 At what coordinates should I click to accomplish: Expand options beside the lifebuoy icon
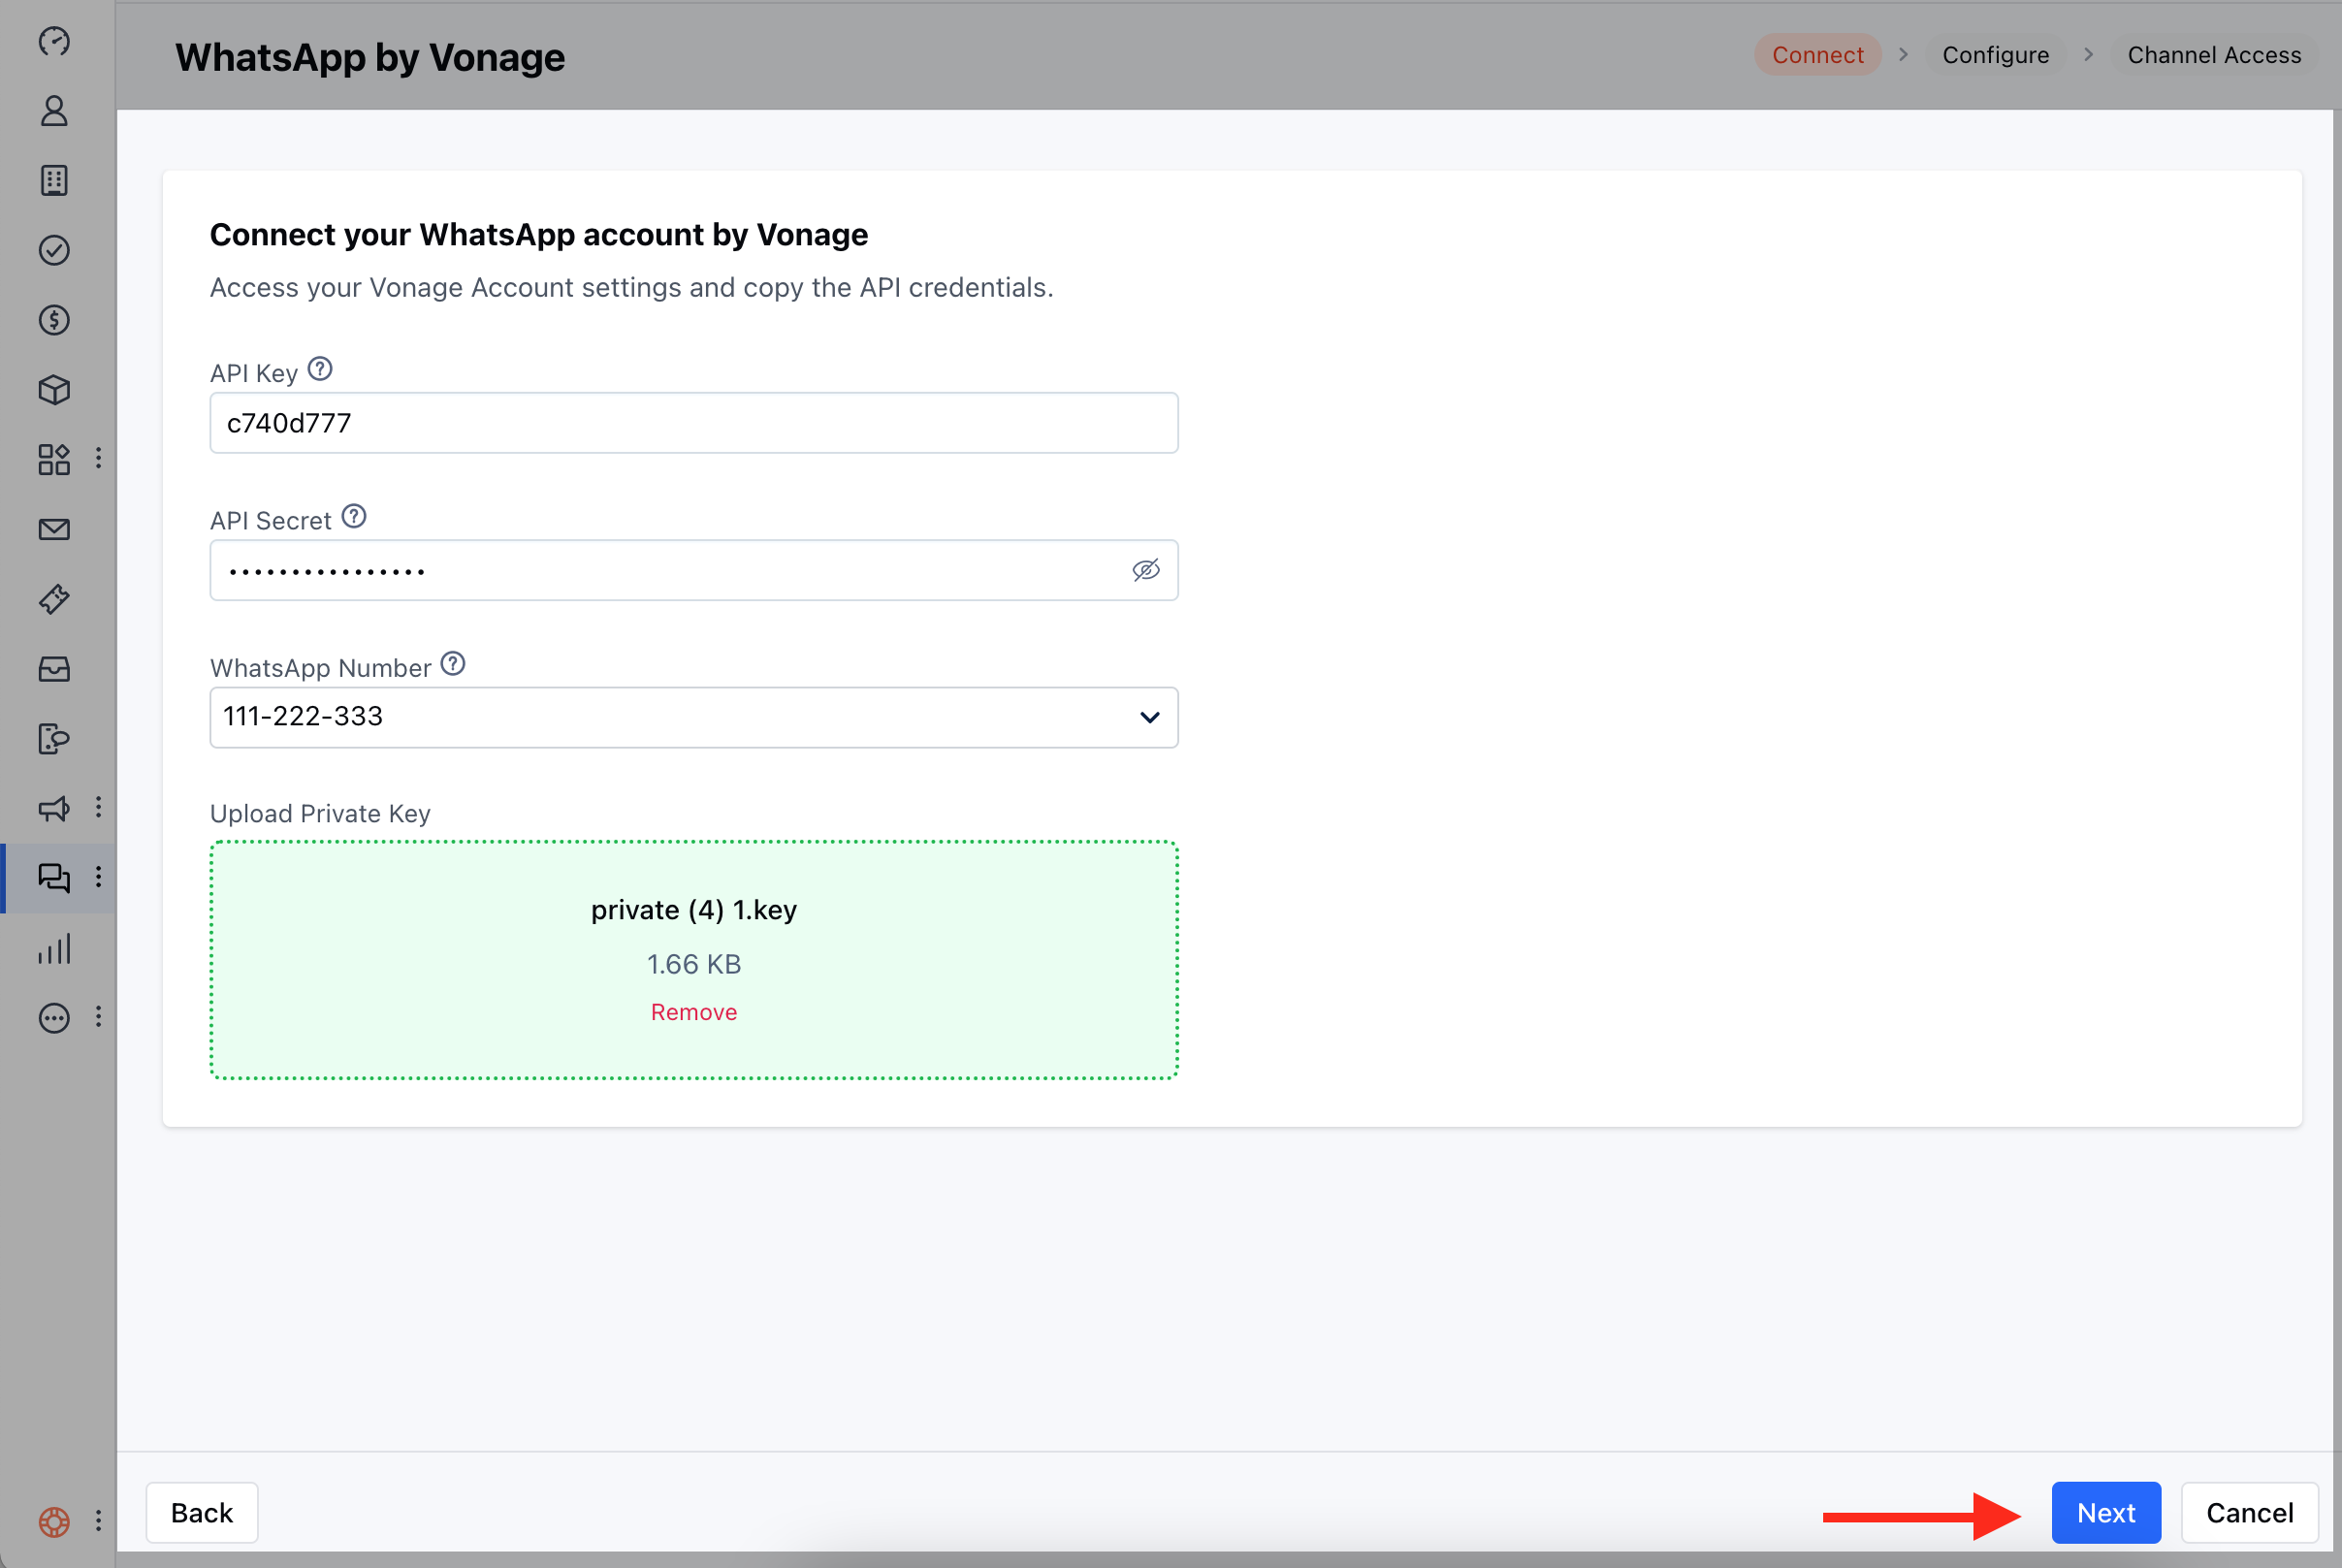98,1521
